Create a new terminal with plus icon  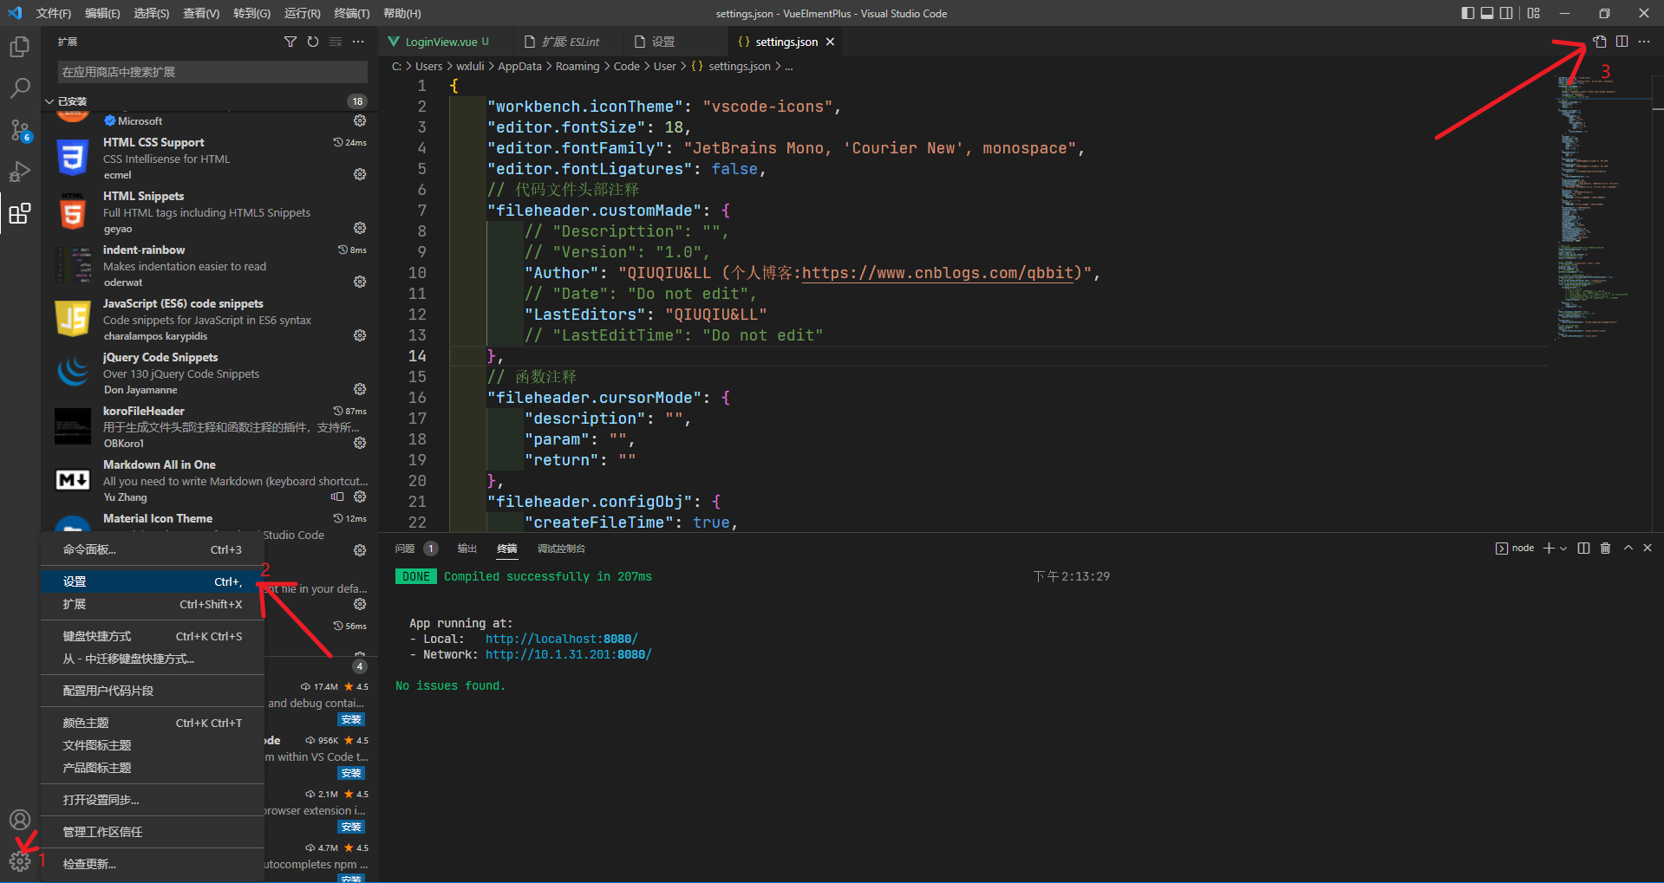pyautogui.click(x=1549, y=549)
